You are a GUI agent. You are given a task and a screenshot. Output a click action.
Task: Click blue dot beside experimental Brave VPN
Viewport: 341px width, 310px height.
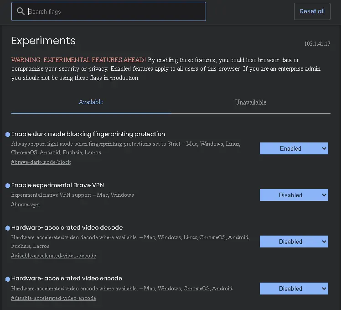(x=8, y=186)
